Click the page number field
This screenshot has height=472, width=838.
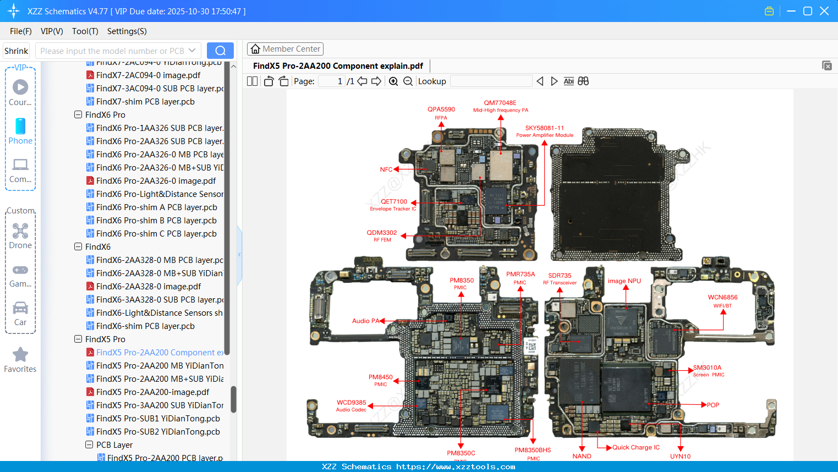(332, 81)
